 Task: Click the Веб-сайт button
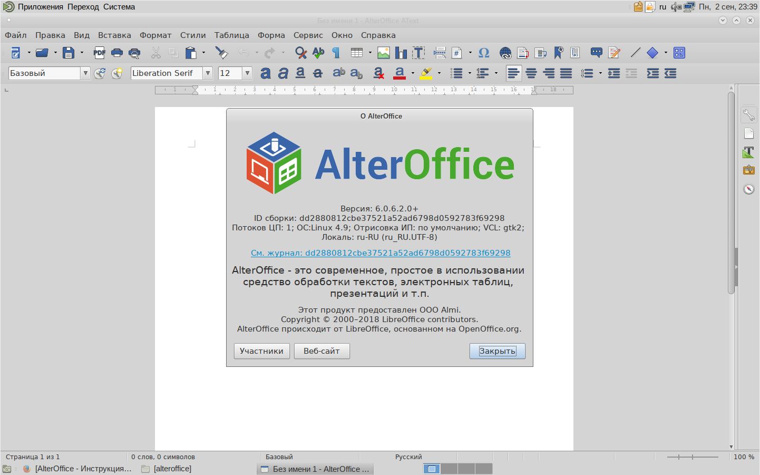[321, 351]
